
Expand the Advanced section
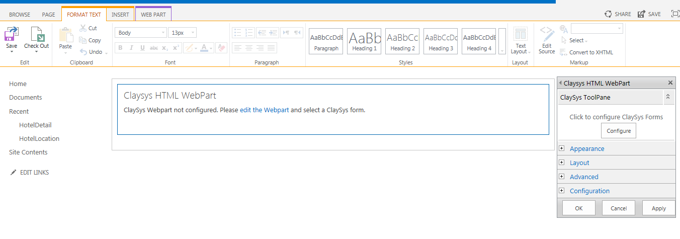click(584, 177)
